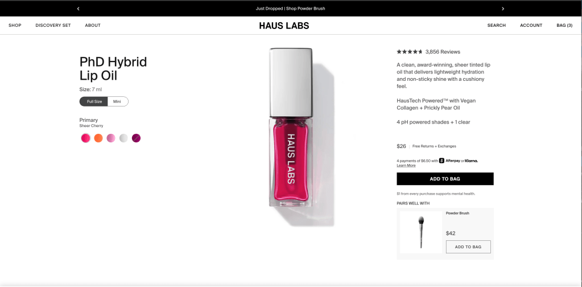Viewport: 582px width, 287px height.
Task: Advance announcement bar with right arrow
Action: tap(503, 9)
